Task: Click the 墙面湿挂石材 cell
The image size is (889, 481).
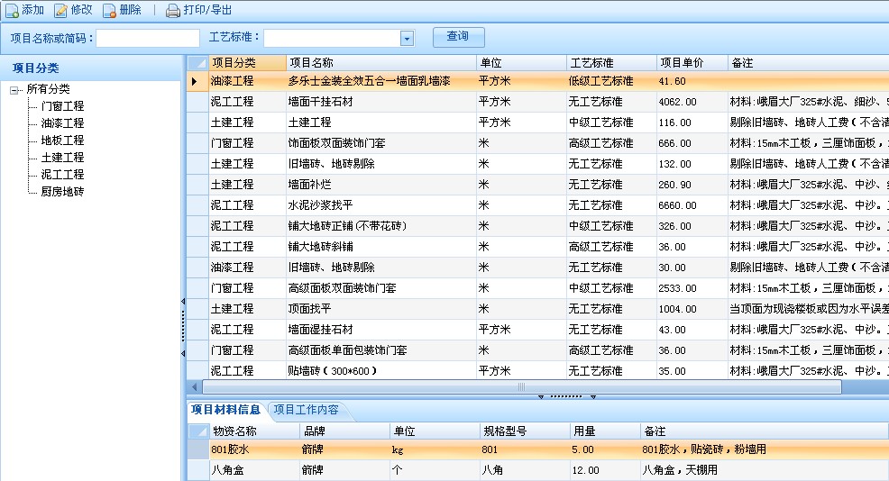Action: [x=381, y=330]
